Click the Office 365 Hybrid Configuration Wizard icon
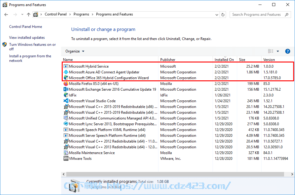 [66, 78]
